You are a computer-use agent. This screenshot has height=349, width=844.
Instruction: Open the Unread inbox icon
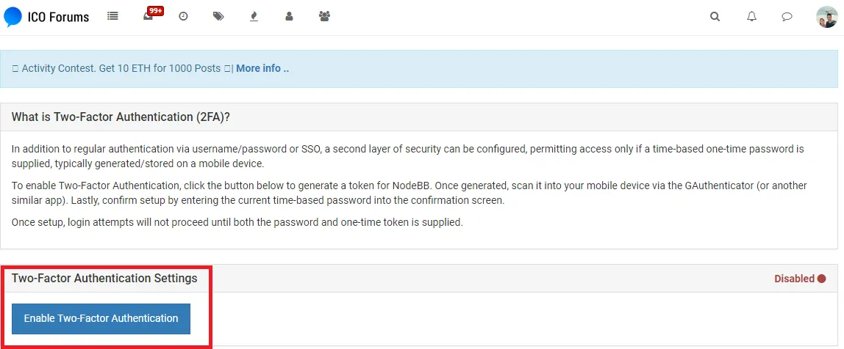pyautogui.click(x=148, y=17)
